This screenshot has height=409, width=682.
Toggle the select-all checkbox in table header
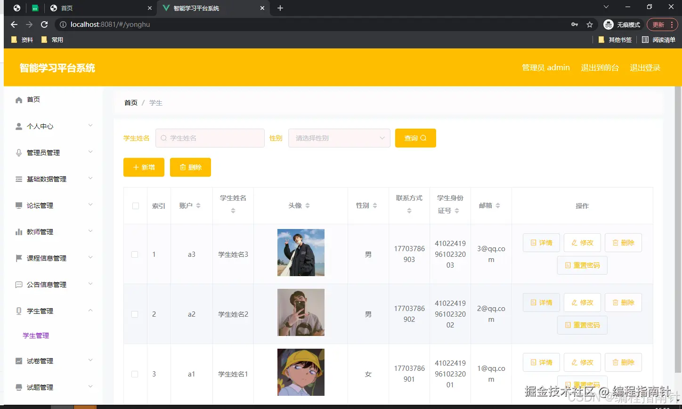[136, 206]
